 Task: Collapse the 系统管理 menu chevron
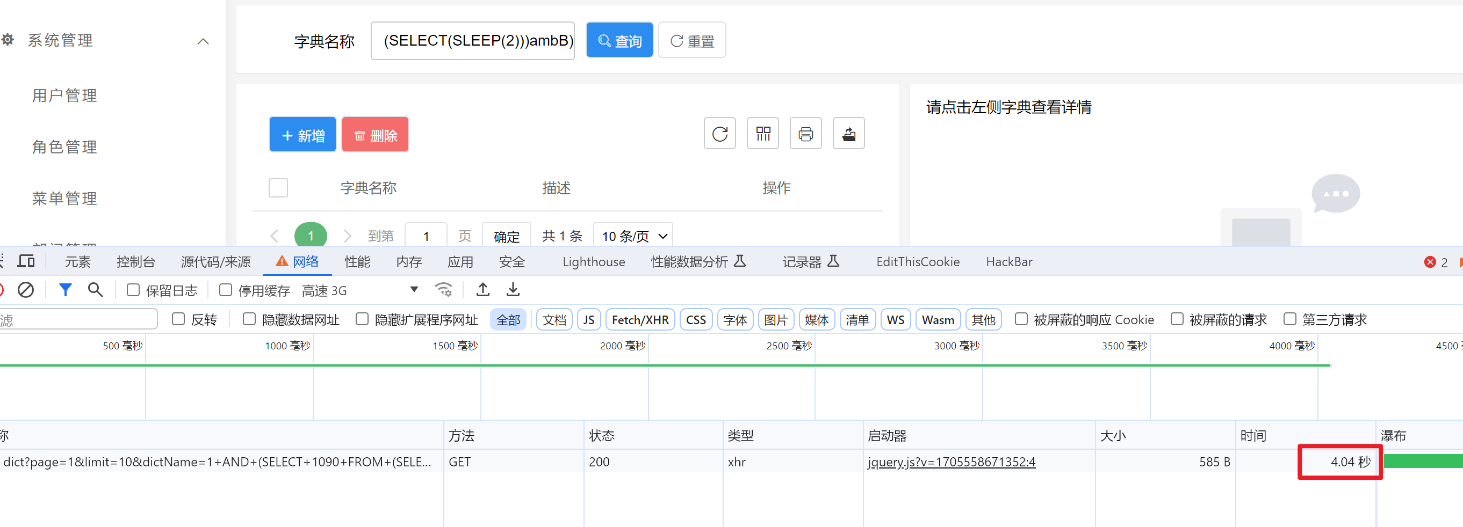[203, 41]
